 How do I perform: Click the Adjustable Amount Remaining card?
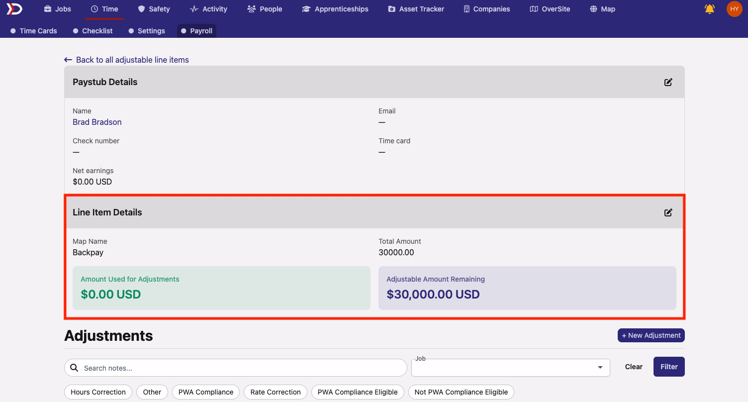527,288
